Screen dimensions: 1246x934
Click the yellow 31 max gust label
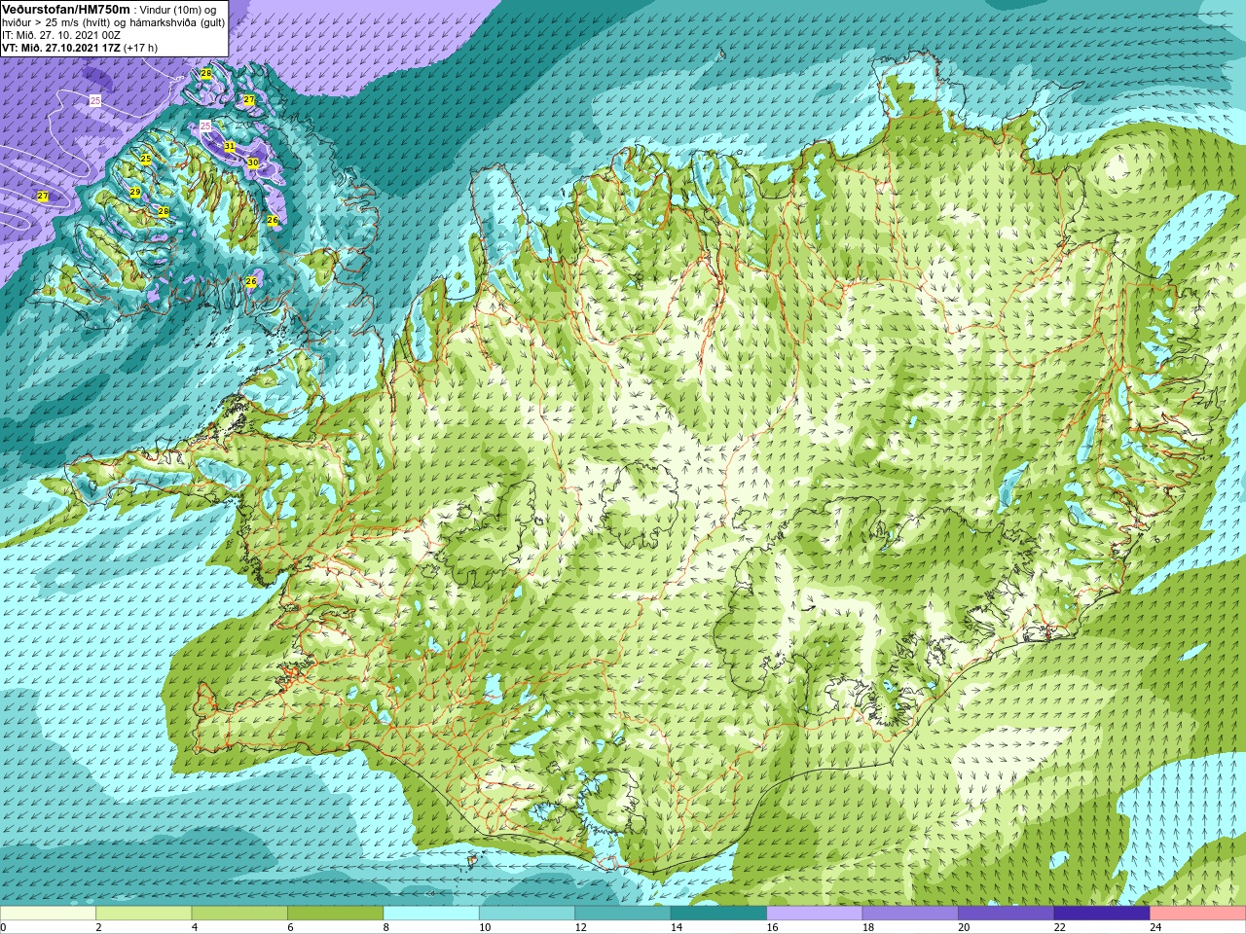(229, 146)
